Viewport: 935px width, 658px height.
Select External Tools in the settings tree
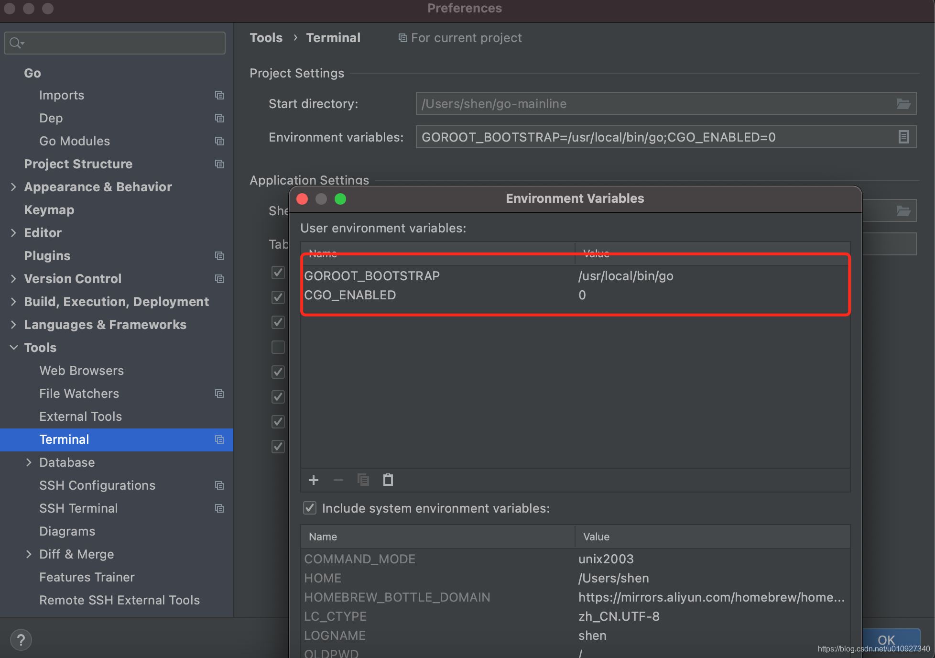click(x=80, y=417)
